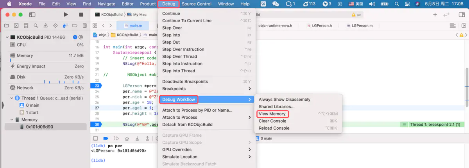Highlight Debug Workflow menu item
The height and width of the screenshot is (168, 469).
point(206,100)
